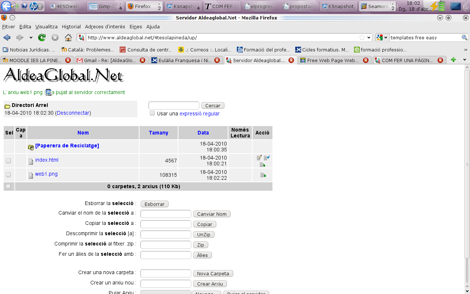
Task: Switch to the Free Web Page tab
Action: 334,60
